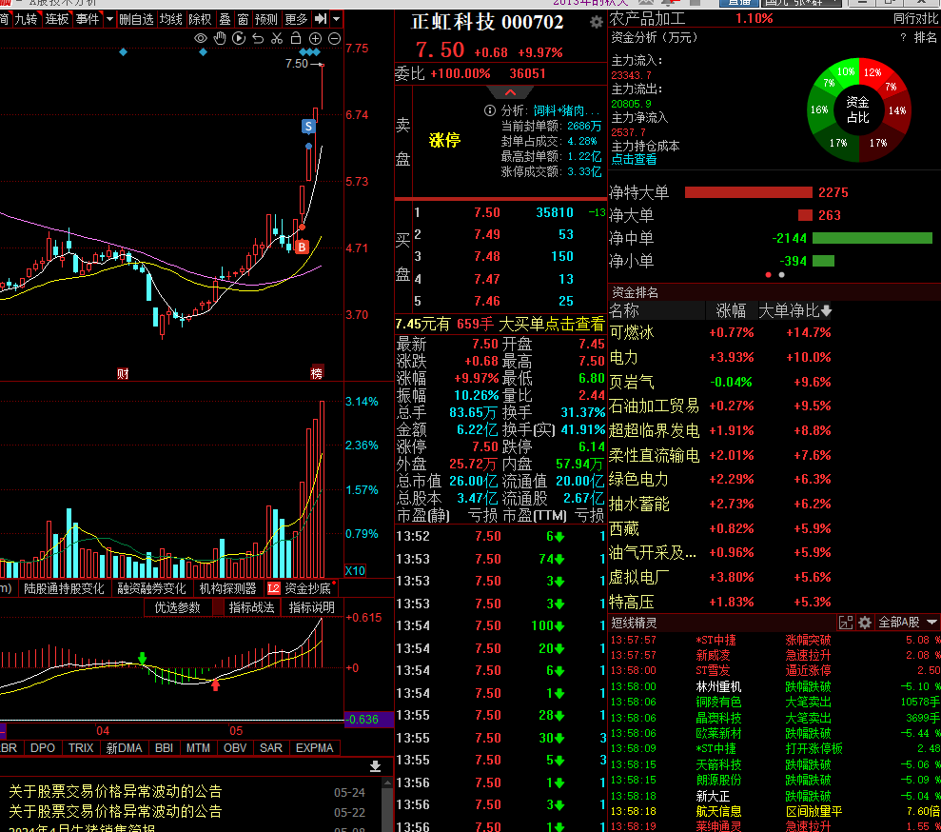Toggle 除权 price adjustment
941x832 pixels.
[x=201, y=19]
